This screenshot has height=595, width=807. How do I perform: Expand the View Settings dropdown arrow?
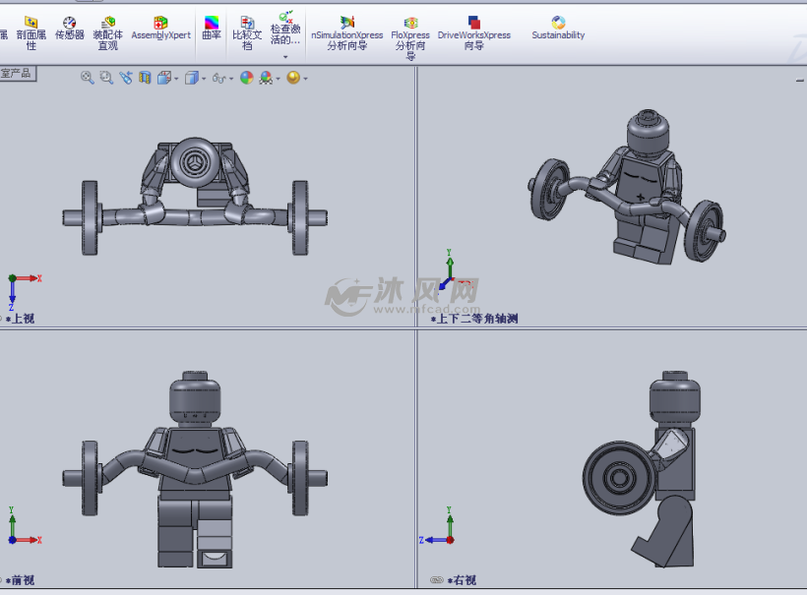306,79
